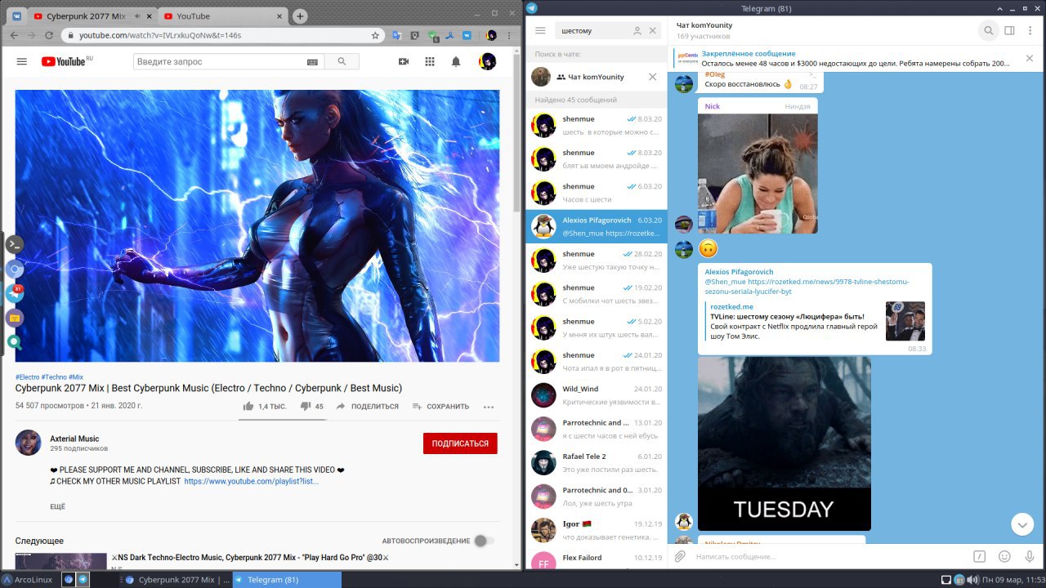Open Nick's laughing woman GIF
1046x588 pixels.
point(758,173)
